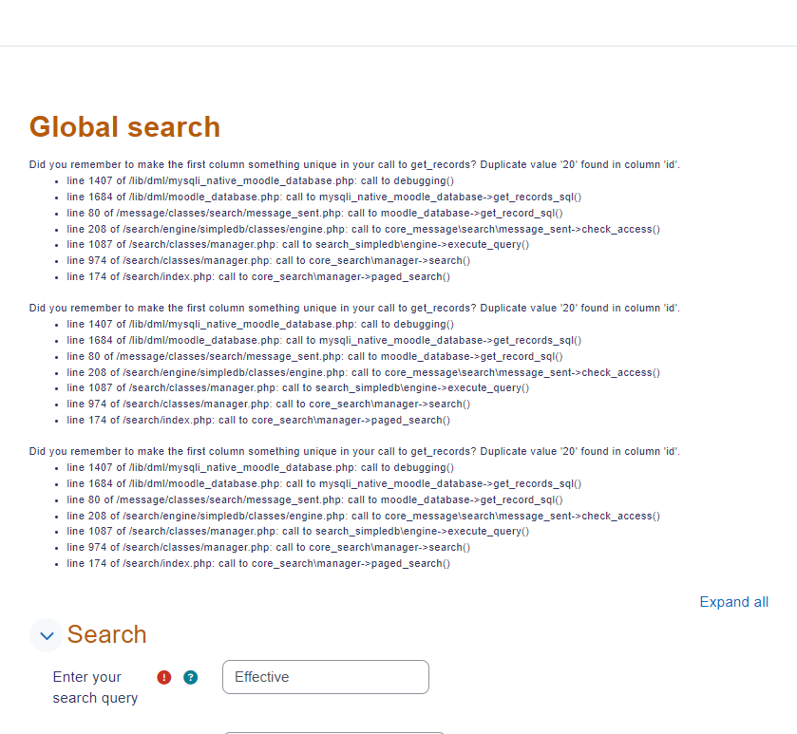Collapse the Search section chevron

47,635
